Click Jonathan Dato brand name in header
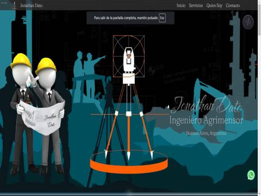 coord(32,5)
